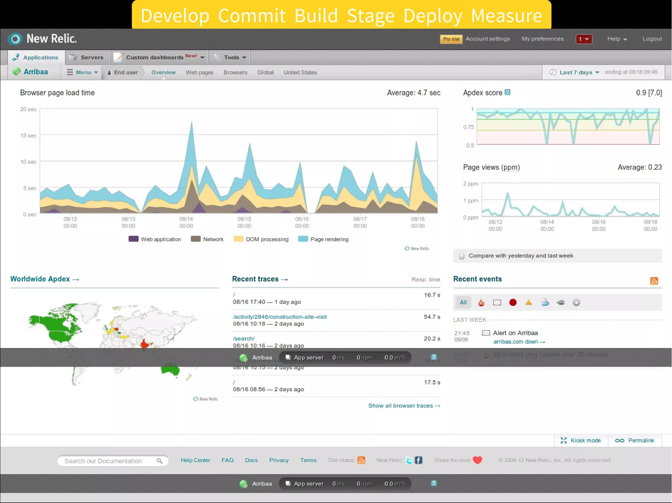
Task: Open the Apdex score help icon
Action: point(507,92)
